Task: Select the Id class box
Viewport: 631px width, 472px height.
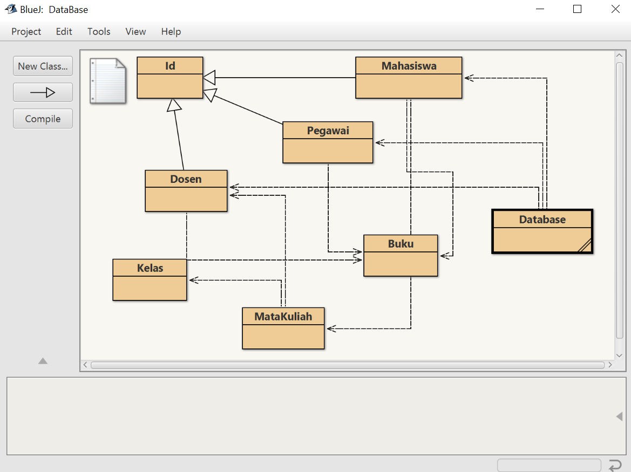Action: click(x=170, y=78)
